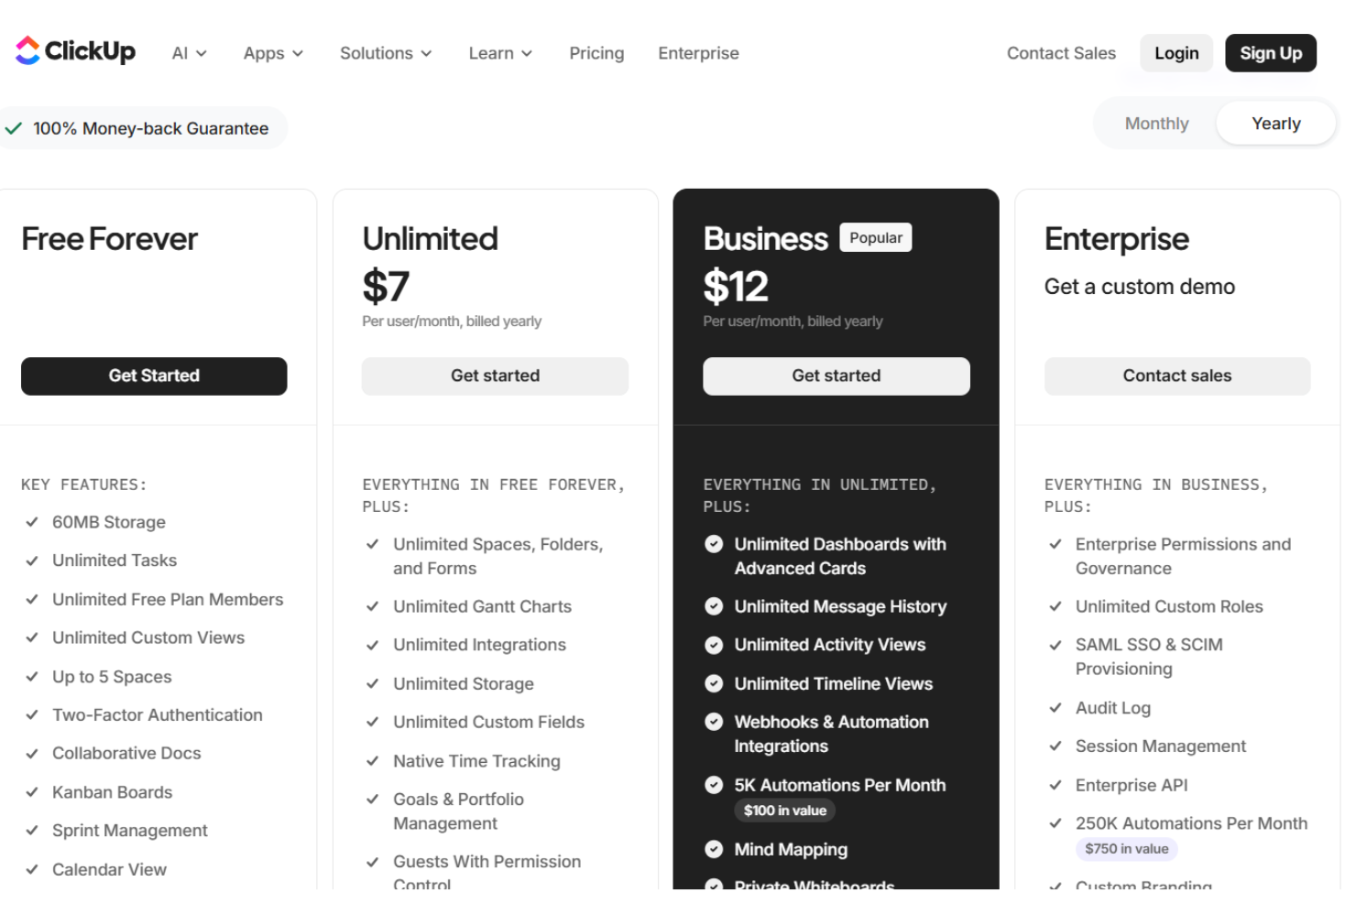The image size is (1356, 904).
Task: Click the ClickUp logo icon
Action: [27, 51]
